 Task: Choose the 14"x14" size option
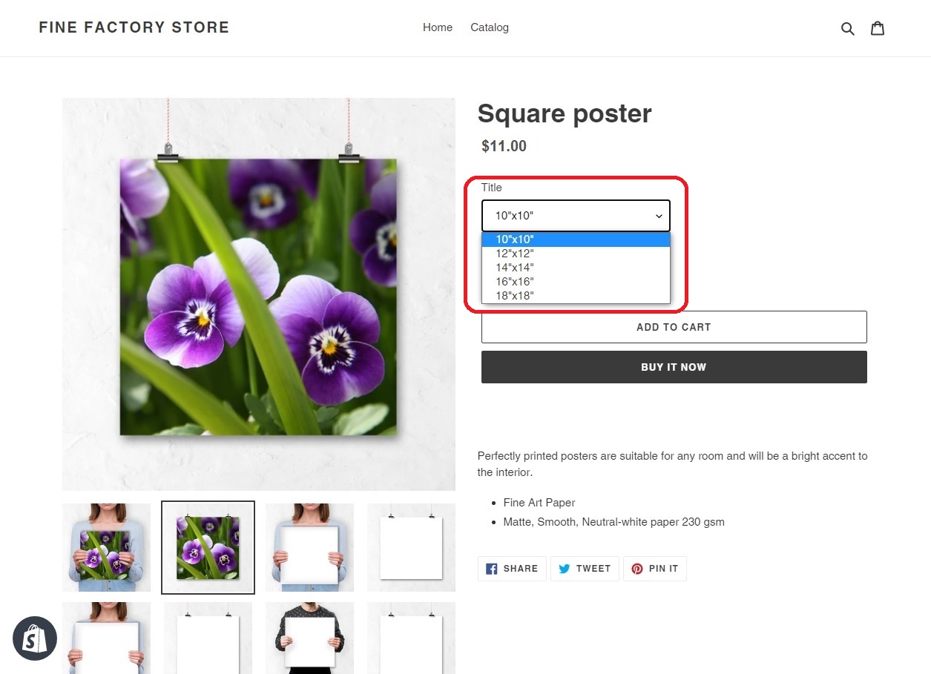pos(576,268)
